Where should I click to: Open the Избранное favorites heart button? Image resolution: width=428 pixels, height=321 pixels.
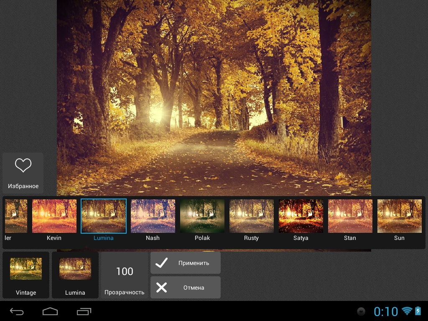(x=23, y=173)
